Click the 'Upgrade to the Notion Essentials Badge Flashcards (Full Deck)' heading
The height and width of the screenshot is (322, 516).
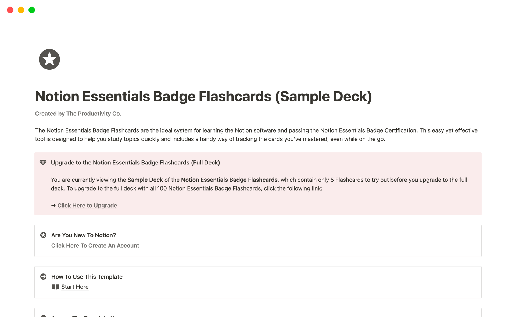click(x=135, y=163)
